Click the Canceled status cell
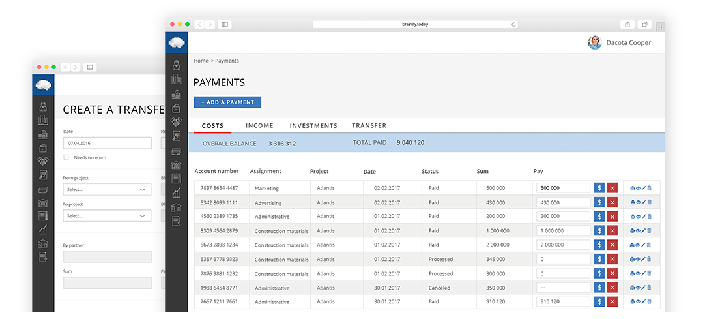The height and width of the screenshot is (319, 720). click(x=439, y=288)
